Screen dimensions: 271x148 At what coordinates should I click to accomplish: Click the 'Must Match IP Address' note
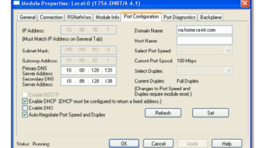(x=62, y=39)
